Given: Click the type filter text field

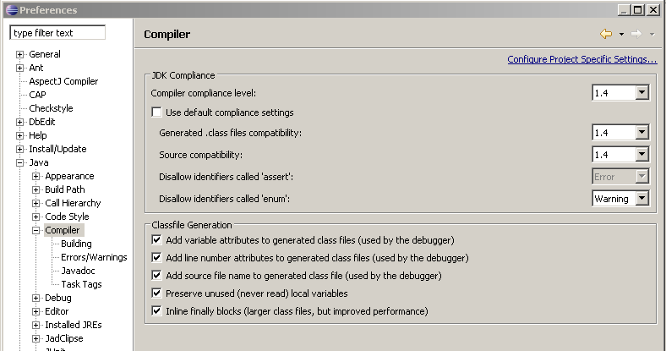Looking at the screenshot, I should (57, 33).
